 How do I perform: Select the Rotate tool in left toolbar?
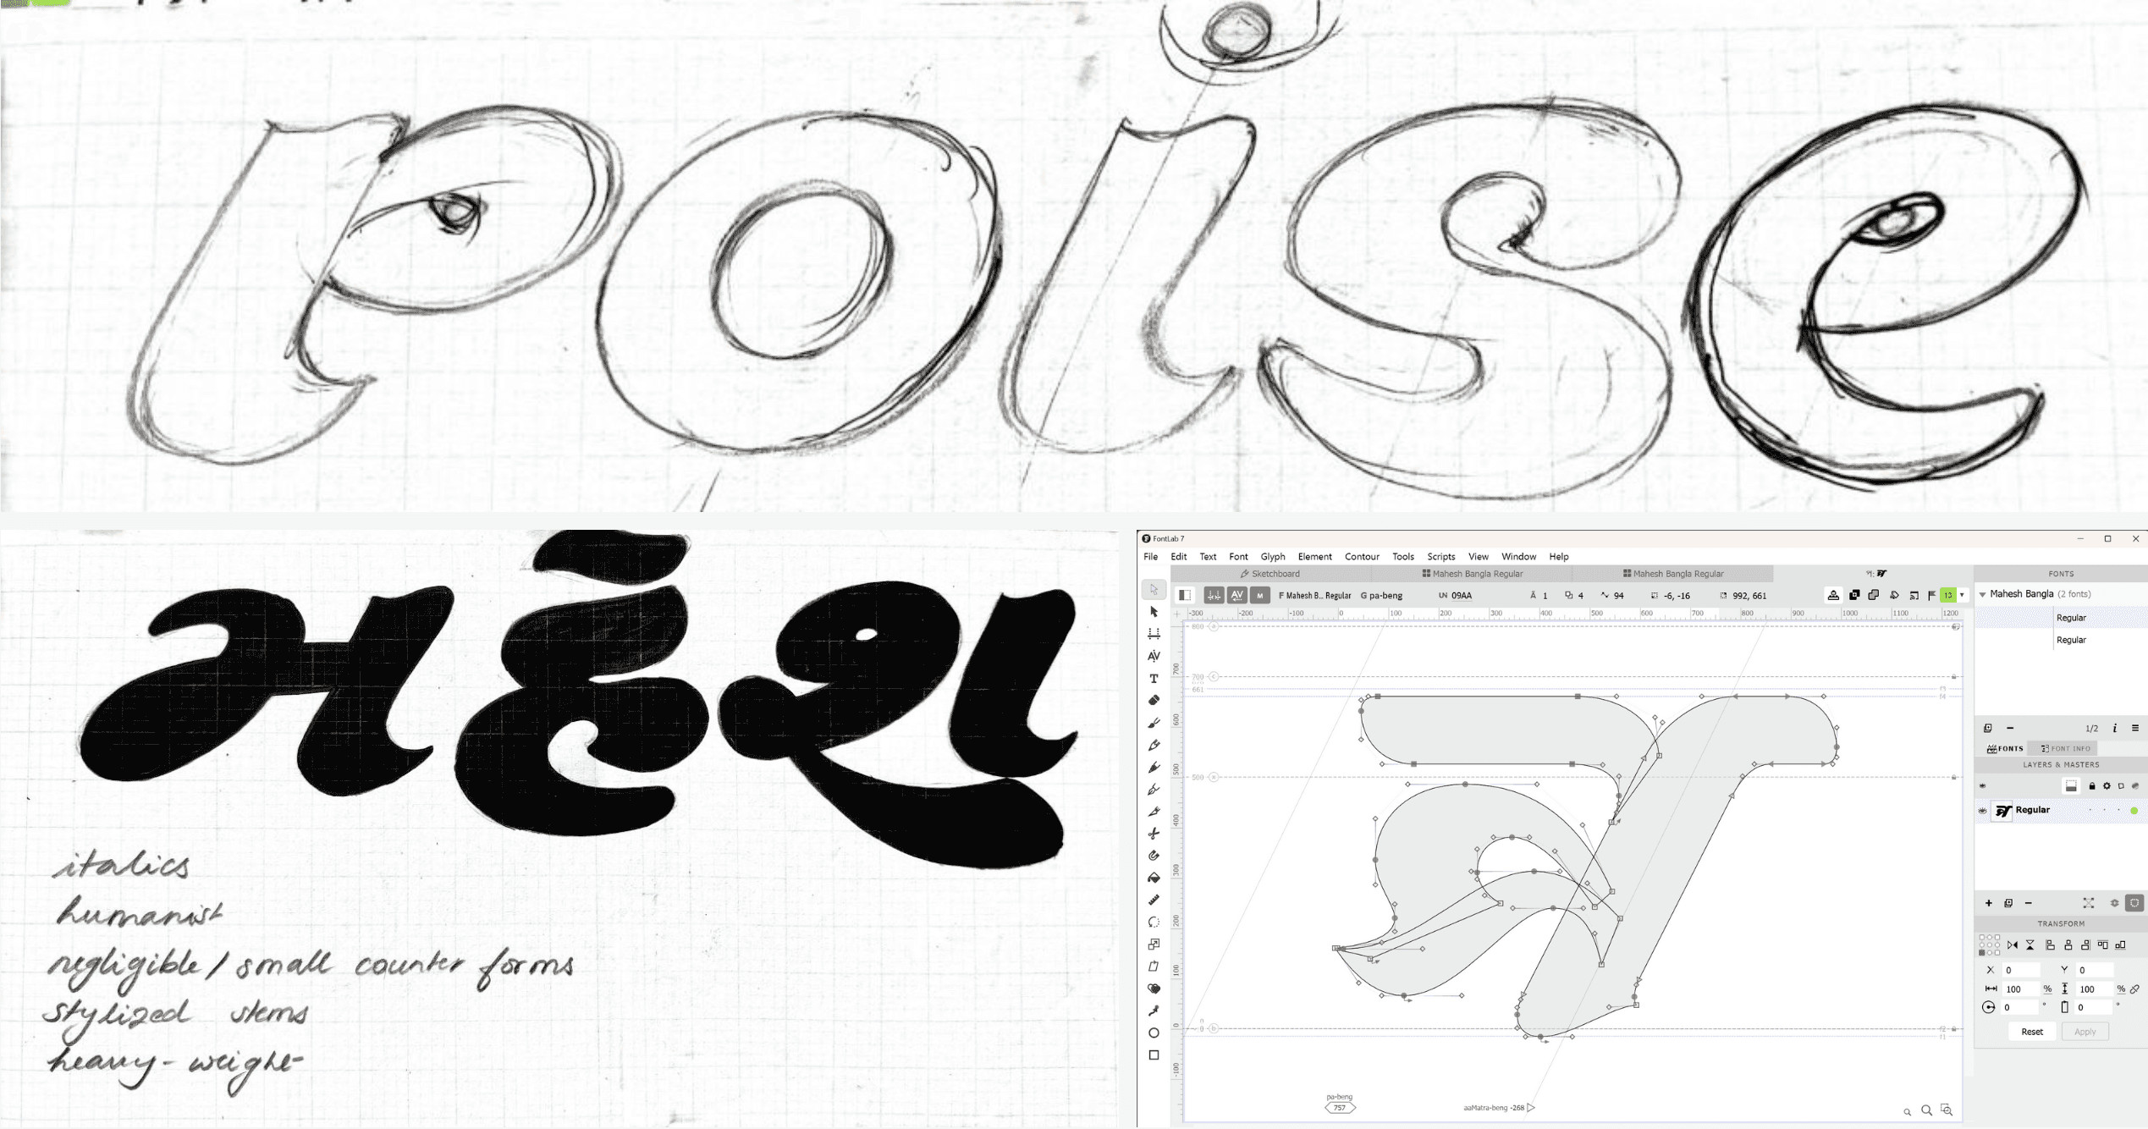click(x=1154, y=922)
